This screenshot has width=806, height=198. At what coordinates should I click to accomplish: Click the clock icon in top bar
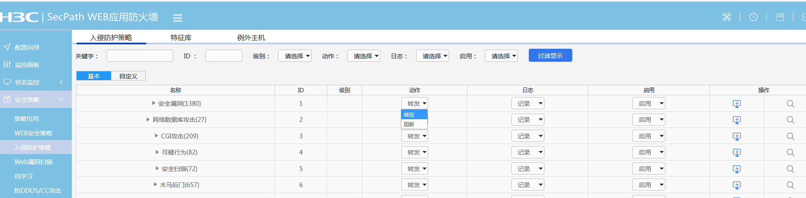[x=753, y=17]
